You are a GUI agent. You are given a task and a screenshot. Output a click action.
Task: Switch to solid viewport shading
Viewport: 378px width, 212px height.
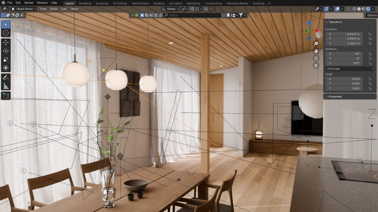359,9
